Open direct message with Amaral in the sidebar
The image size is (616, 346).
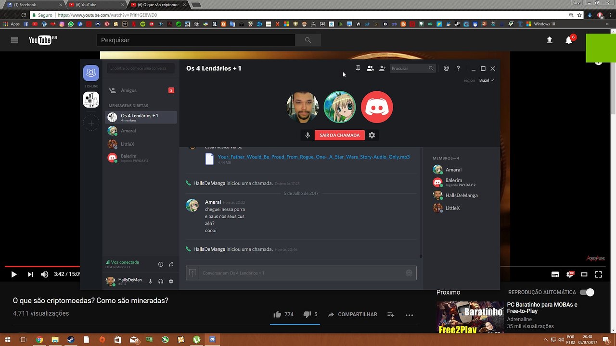pyautogui.click(x=141, y=131)
